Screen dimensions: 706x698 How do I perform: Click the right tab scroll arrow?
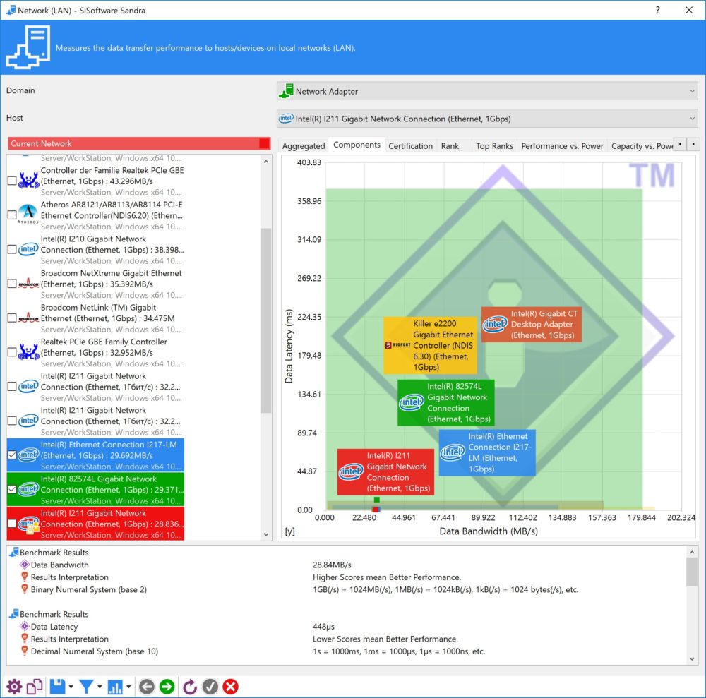[x=693, y=145]
